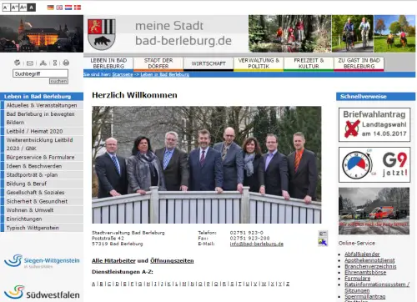Click the globe home icon above search

pyautogui.click(x=18, y=63)
